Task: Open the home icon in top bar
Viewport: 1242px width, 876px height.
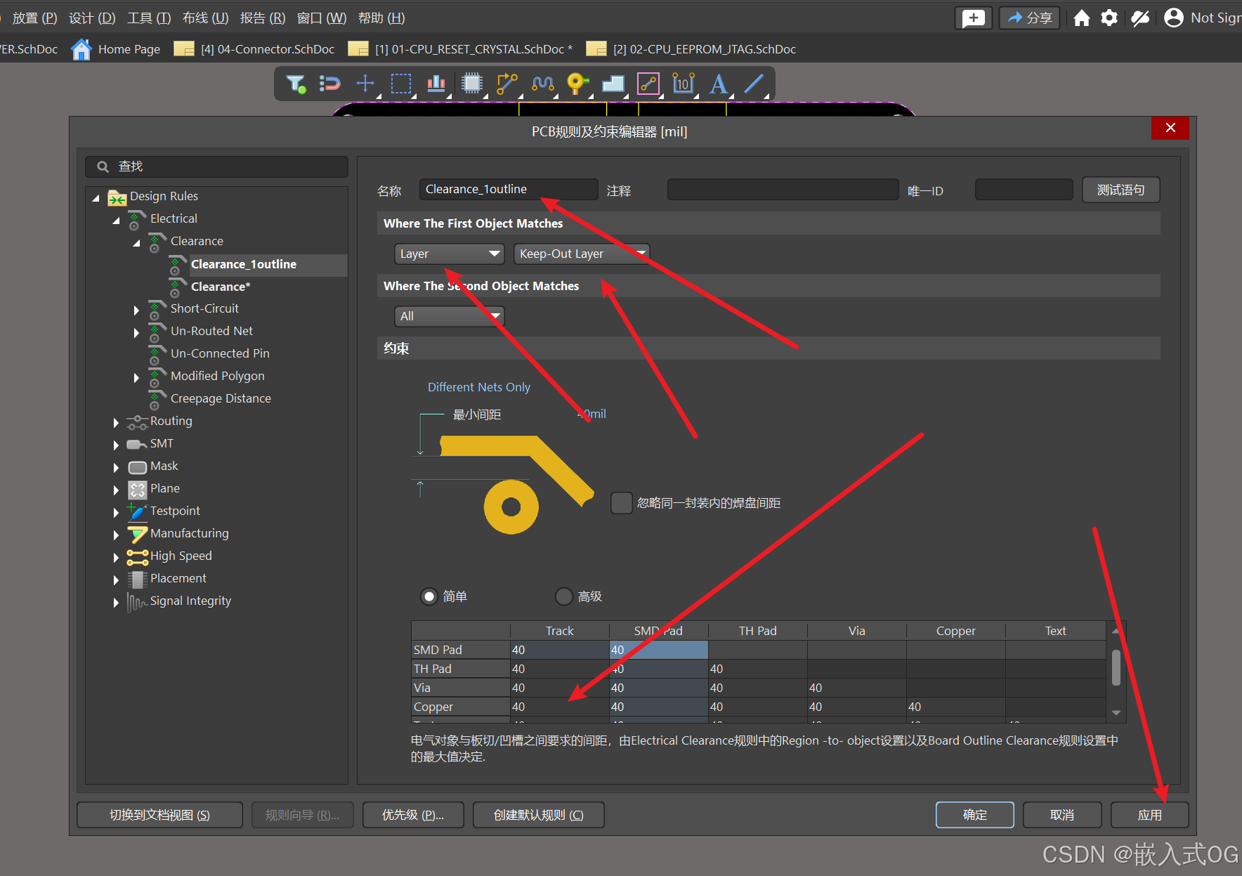Action: tap(1082, 18)
